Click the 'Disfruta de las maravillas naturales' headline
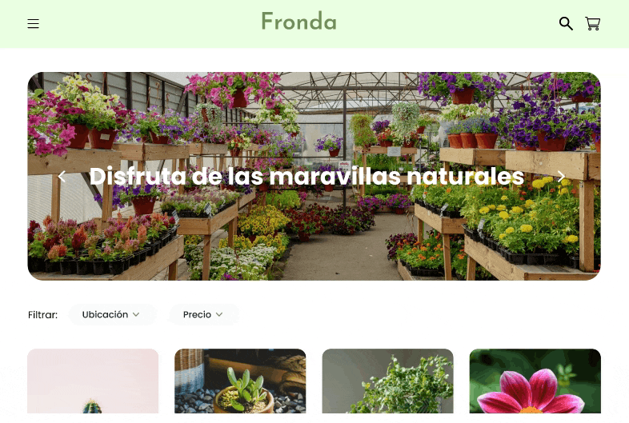The width and height of the screenshot is (629, 423). pyautogui.click(x=306, y=176)
